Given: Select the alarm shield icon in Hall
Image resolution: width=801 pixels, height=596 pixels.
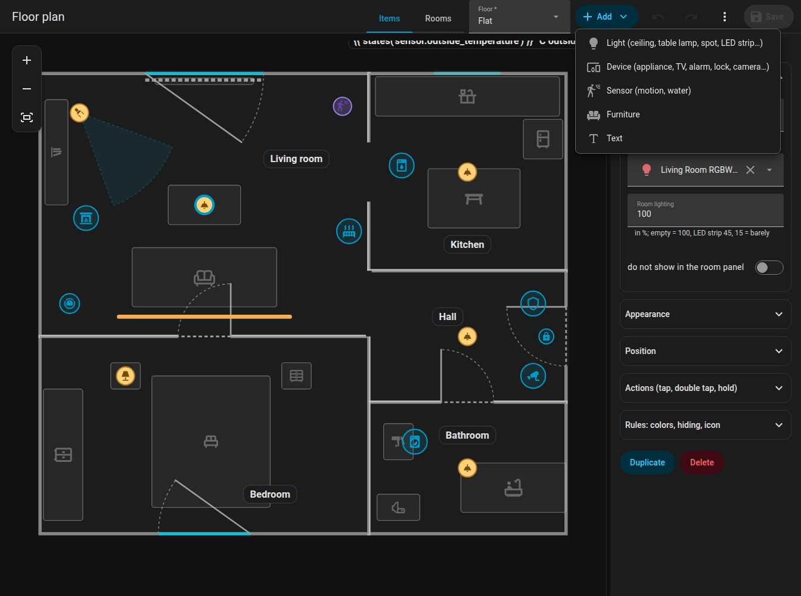Looking at the screenshot, I should 533,304.
